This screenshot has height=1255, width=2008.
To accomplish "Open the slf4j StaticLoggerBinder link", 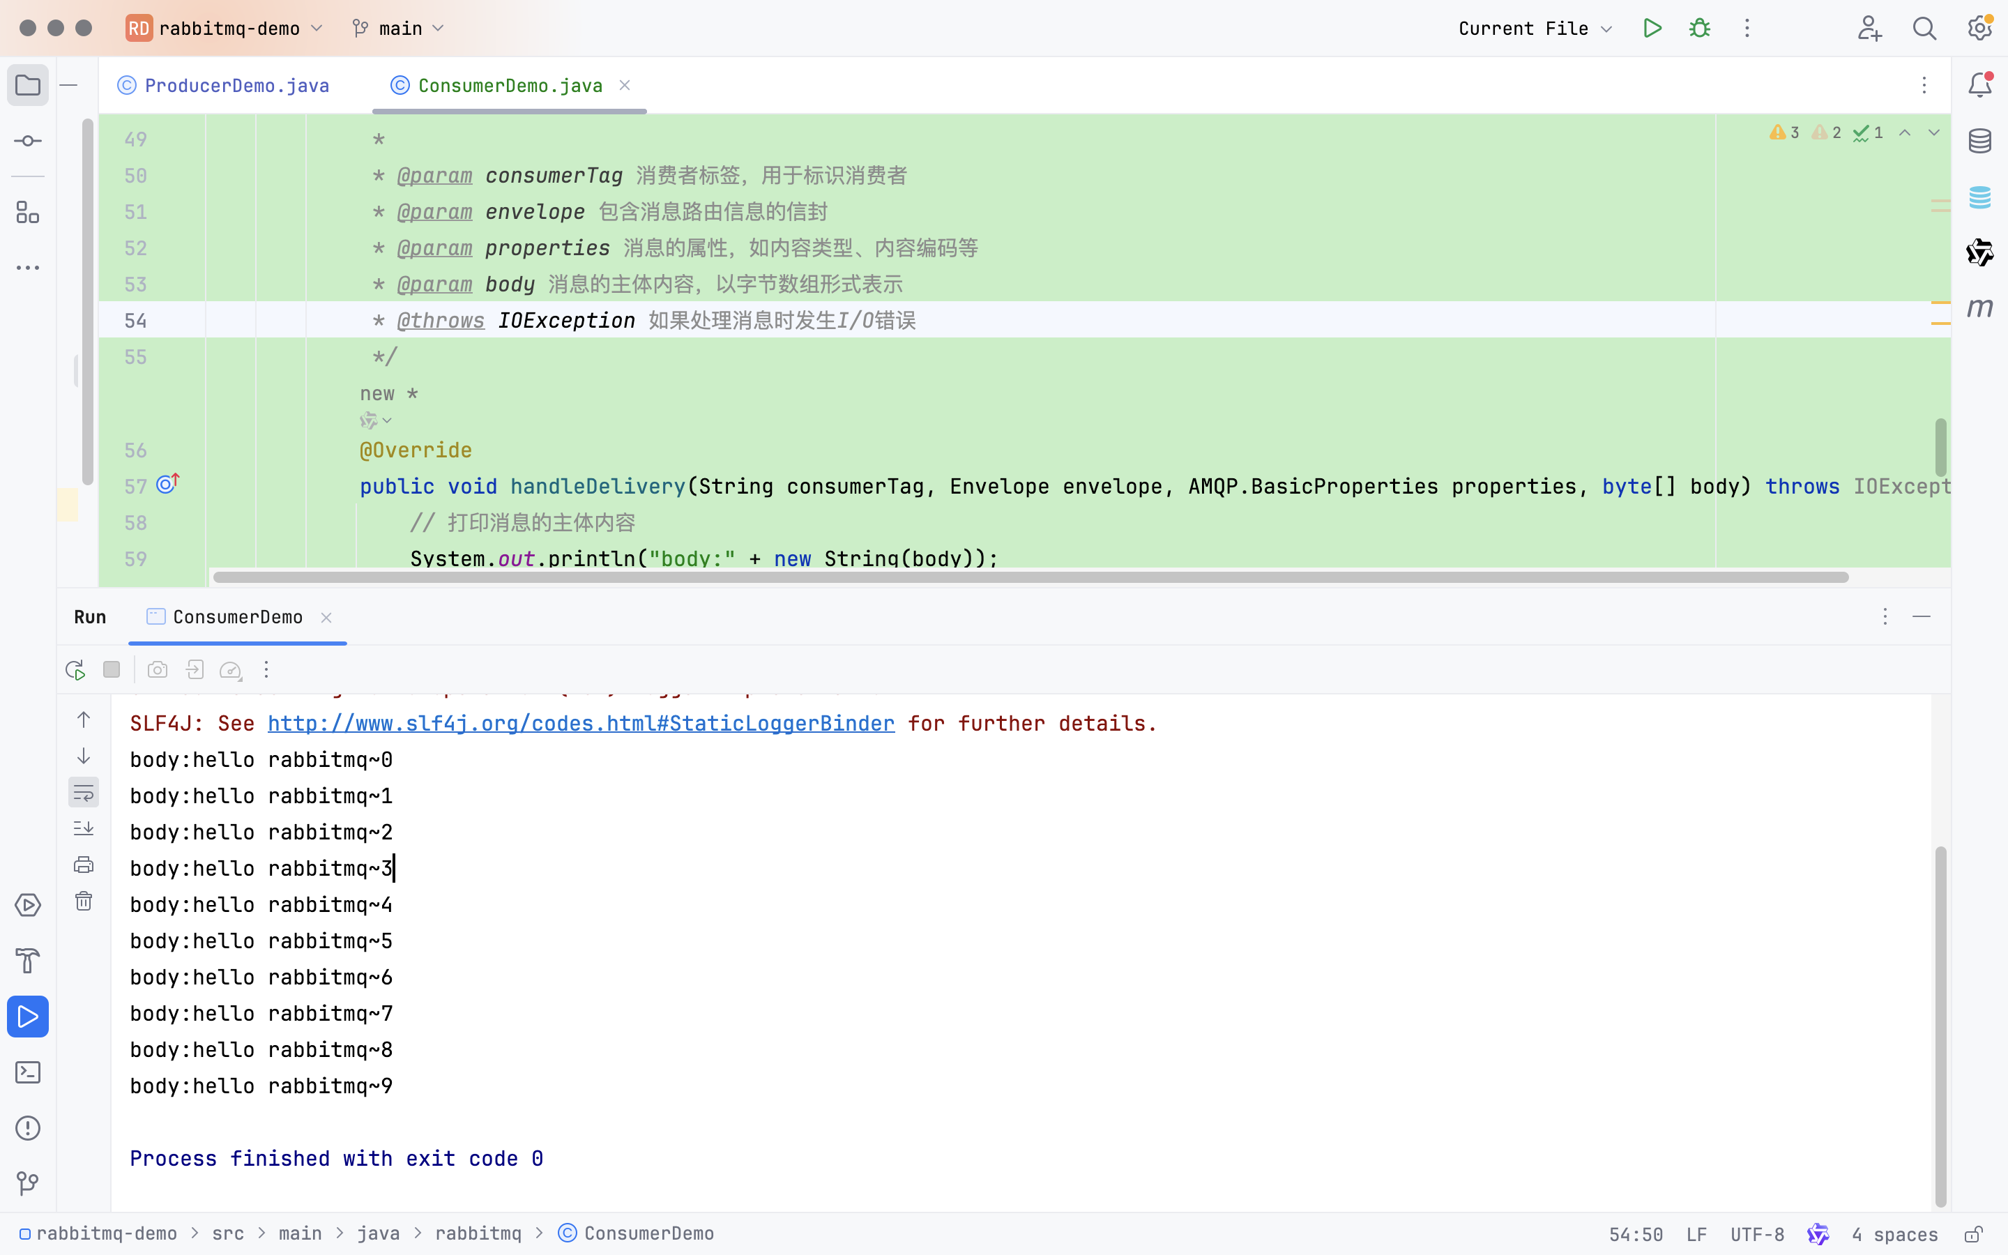I will point(581,724).
